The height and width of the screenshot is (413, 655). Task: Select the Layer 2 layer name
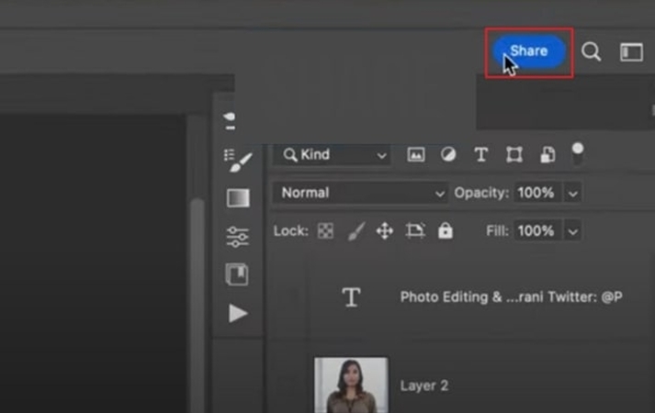tap(424, 385)
